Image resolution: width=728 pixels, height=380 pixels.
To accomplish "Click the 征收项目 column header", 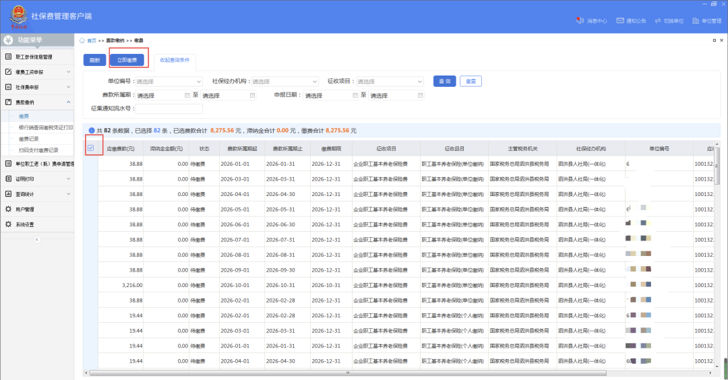I will (x=386, y=148).
